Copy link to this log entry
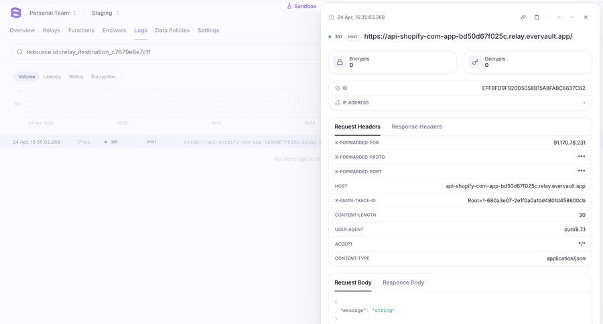The height and width of the screenshot is (324, 603). tap(523, 17)
